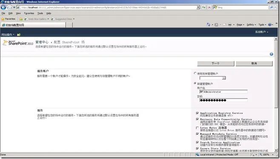This screenshot has height=159, width=280.
Task: Open the Home icon dropdown arrow
Action: [x=212, y=25]
